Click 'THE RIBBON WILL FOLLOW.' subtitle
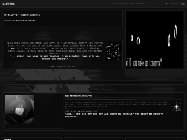The height and width of the screenshot is (140, 187). (24, 20)
